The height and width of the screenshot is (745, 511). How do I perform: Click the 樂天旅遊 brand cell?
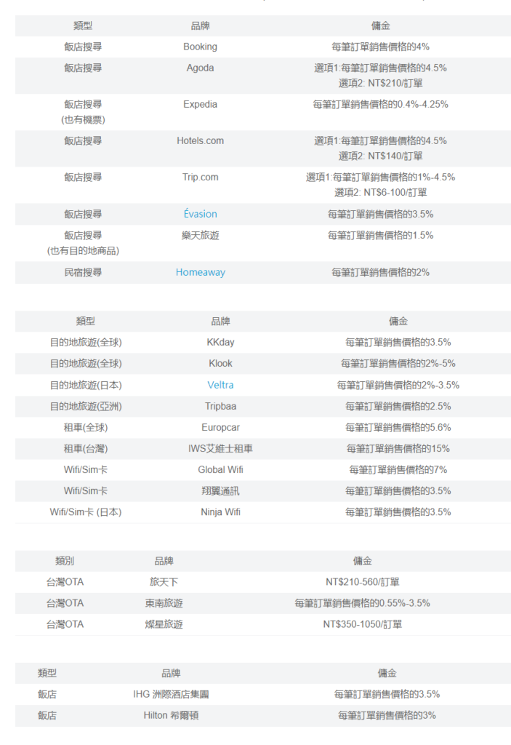(200, 235)
